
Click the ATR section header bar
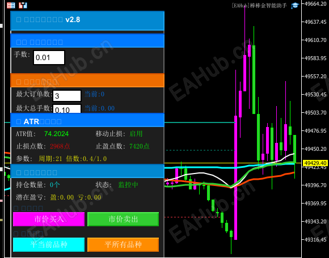click(87, 120)
